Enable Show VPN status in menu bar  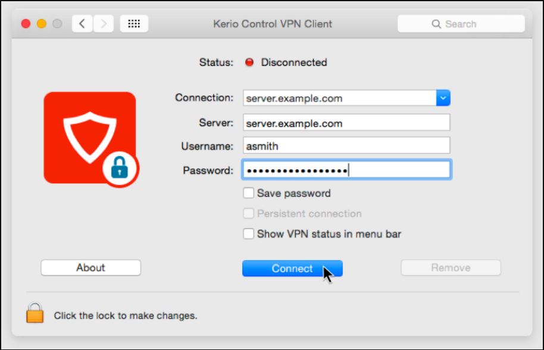[248, 234]
